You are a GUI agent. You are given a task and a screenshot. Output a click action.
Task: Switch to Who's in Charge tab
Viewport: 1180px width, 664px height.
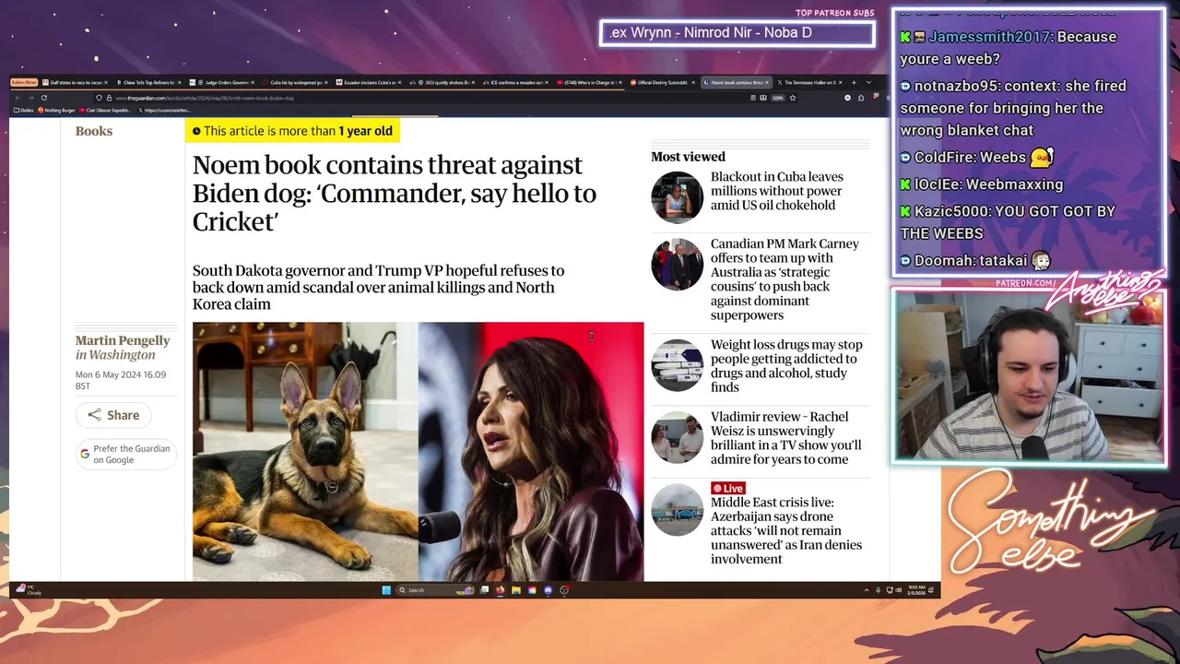click(x=588, y=82)
